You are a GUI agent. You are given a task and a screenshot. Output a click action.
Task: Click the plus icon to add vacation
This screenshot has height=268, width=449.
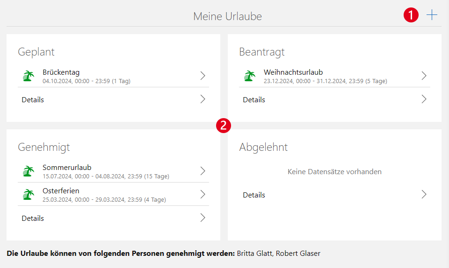tap(432, 15)
